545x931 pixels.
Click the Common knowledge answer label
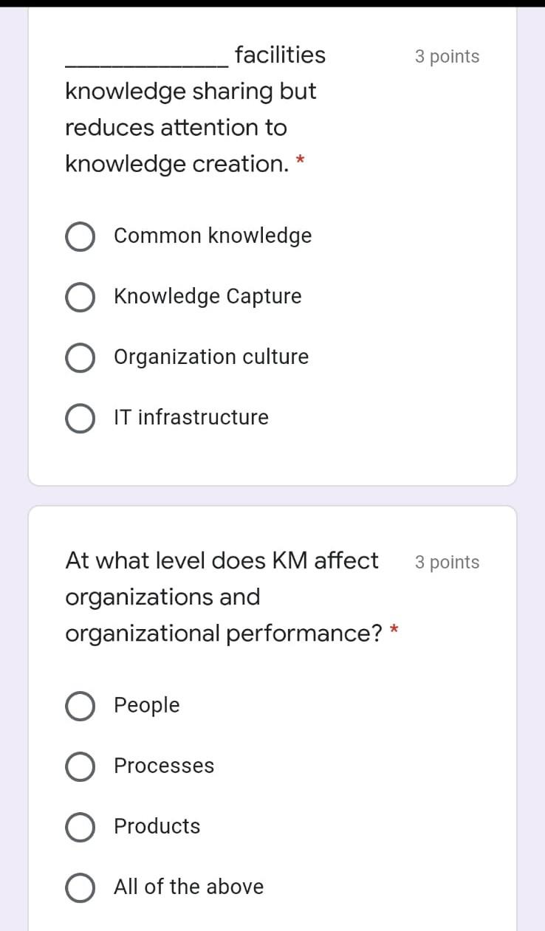click(212, 236)
